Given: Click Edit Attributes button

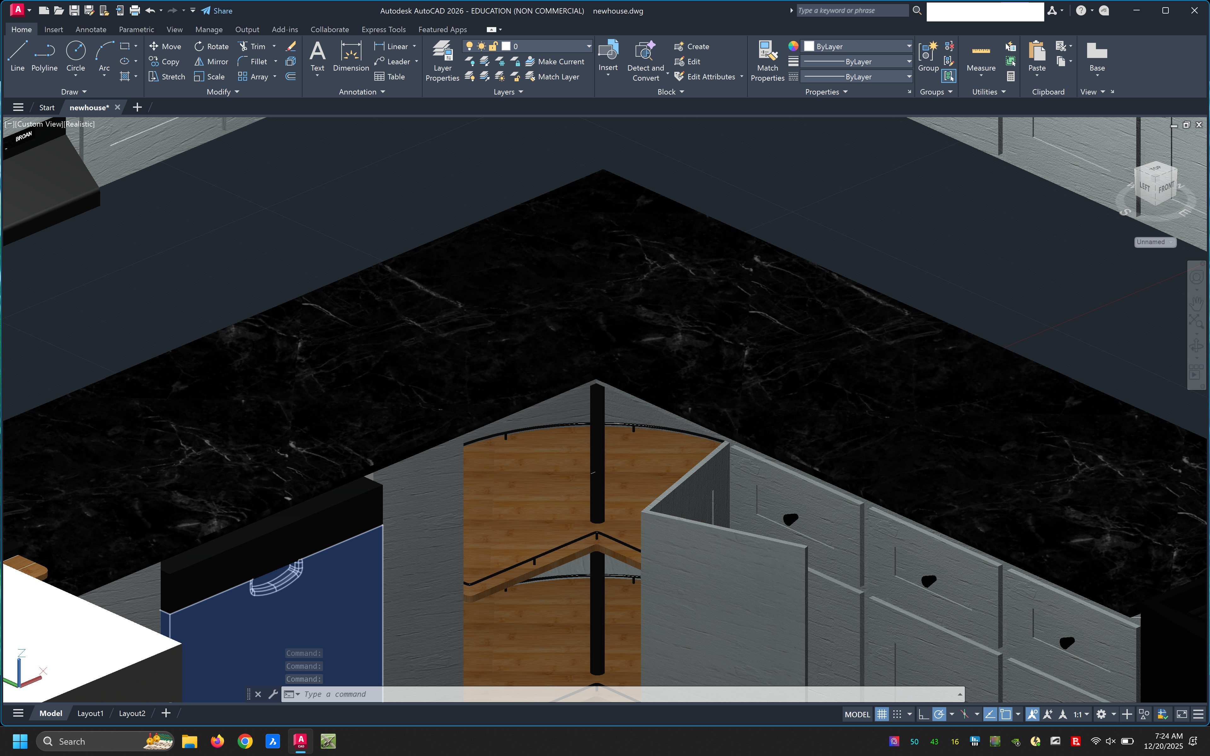Looking at the screenshot, I should tap(705, 77).
